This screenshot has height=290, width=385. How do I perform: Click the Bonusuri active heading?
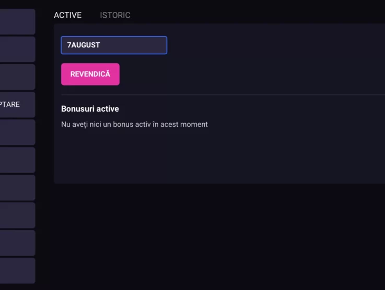click(x=90, y=109)
